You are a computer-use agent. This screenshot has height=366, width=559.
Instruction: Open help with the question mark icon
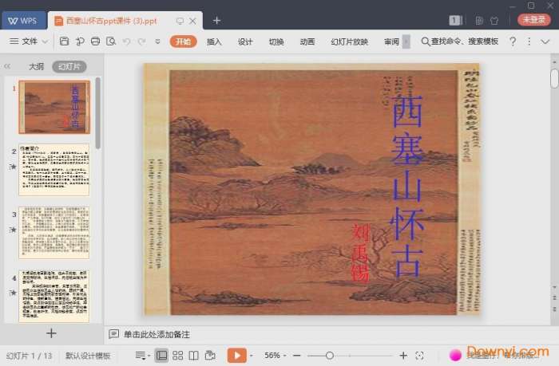(x=513, y=41)
